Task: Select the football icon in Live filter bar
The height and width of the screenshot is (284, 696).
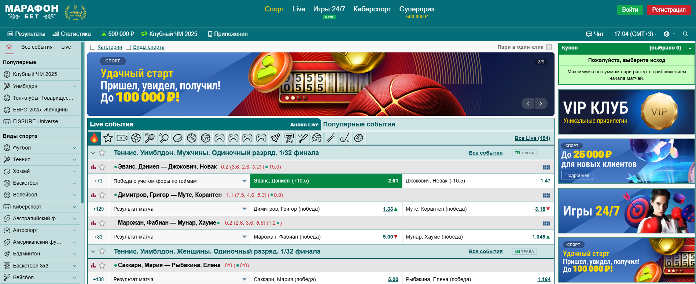Action: 136,138
